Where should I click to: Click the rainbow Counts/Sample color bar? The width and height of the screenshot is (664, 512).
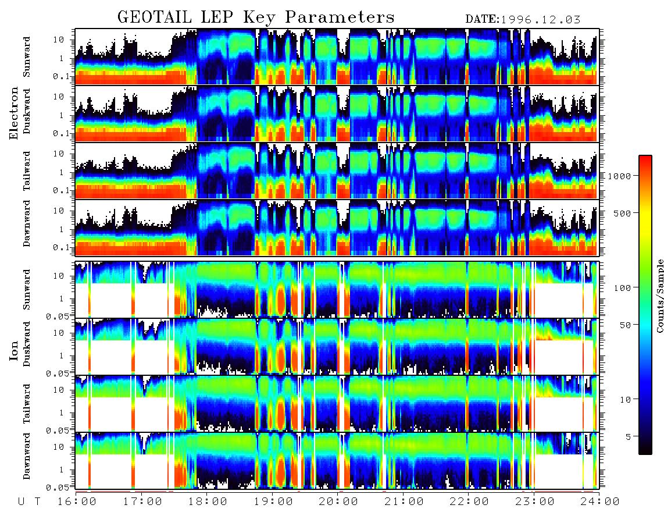(645, 305)
